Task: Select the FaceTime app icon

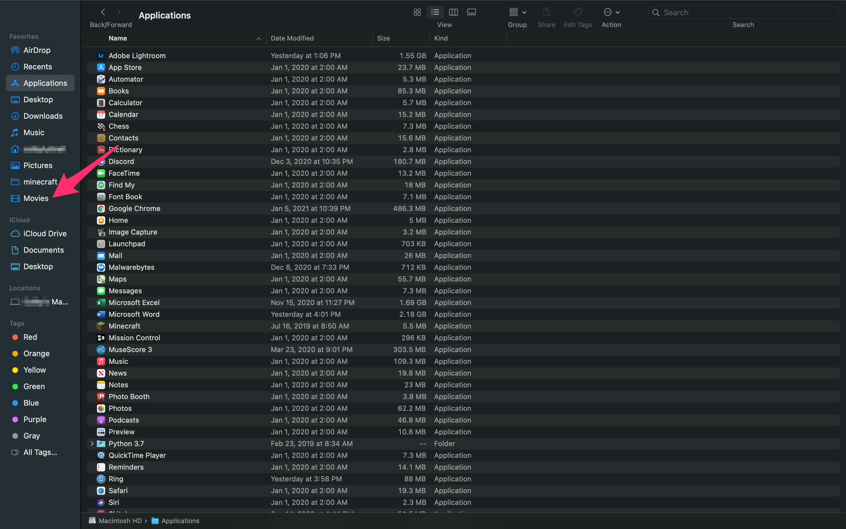Action: [101, 173]
